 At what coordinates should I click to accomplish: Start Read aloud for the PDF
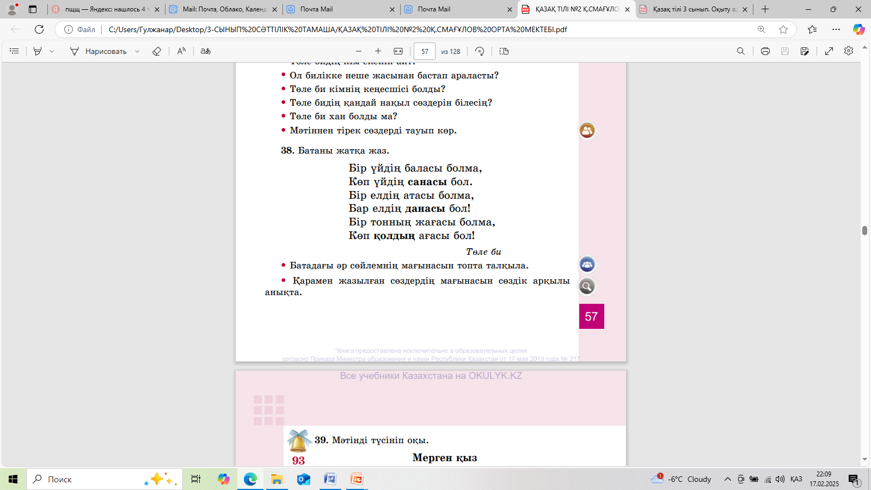coord(182,51)
